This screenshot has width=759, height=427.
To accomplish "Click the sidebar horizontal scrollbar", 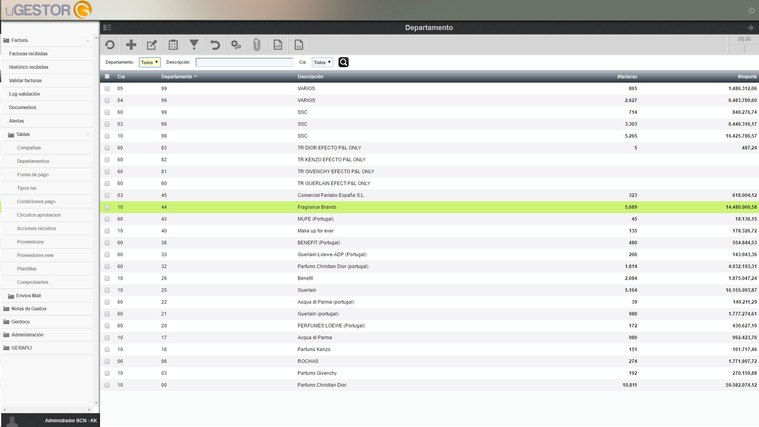I will pos(47,410).
